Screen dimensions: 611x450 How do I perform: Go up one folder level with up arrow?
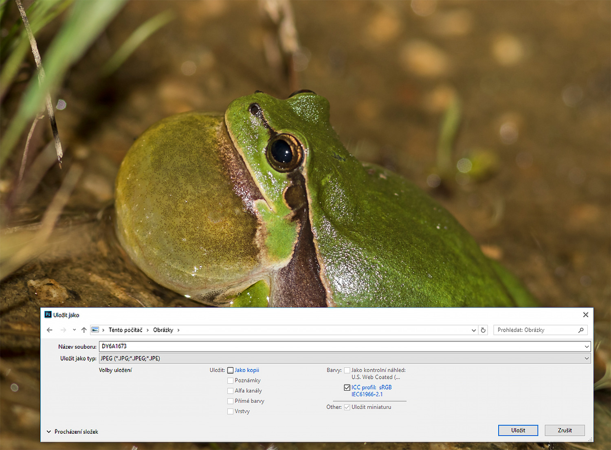point(84,330)
